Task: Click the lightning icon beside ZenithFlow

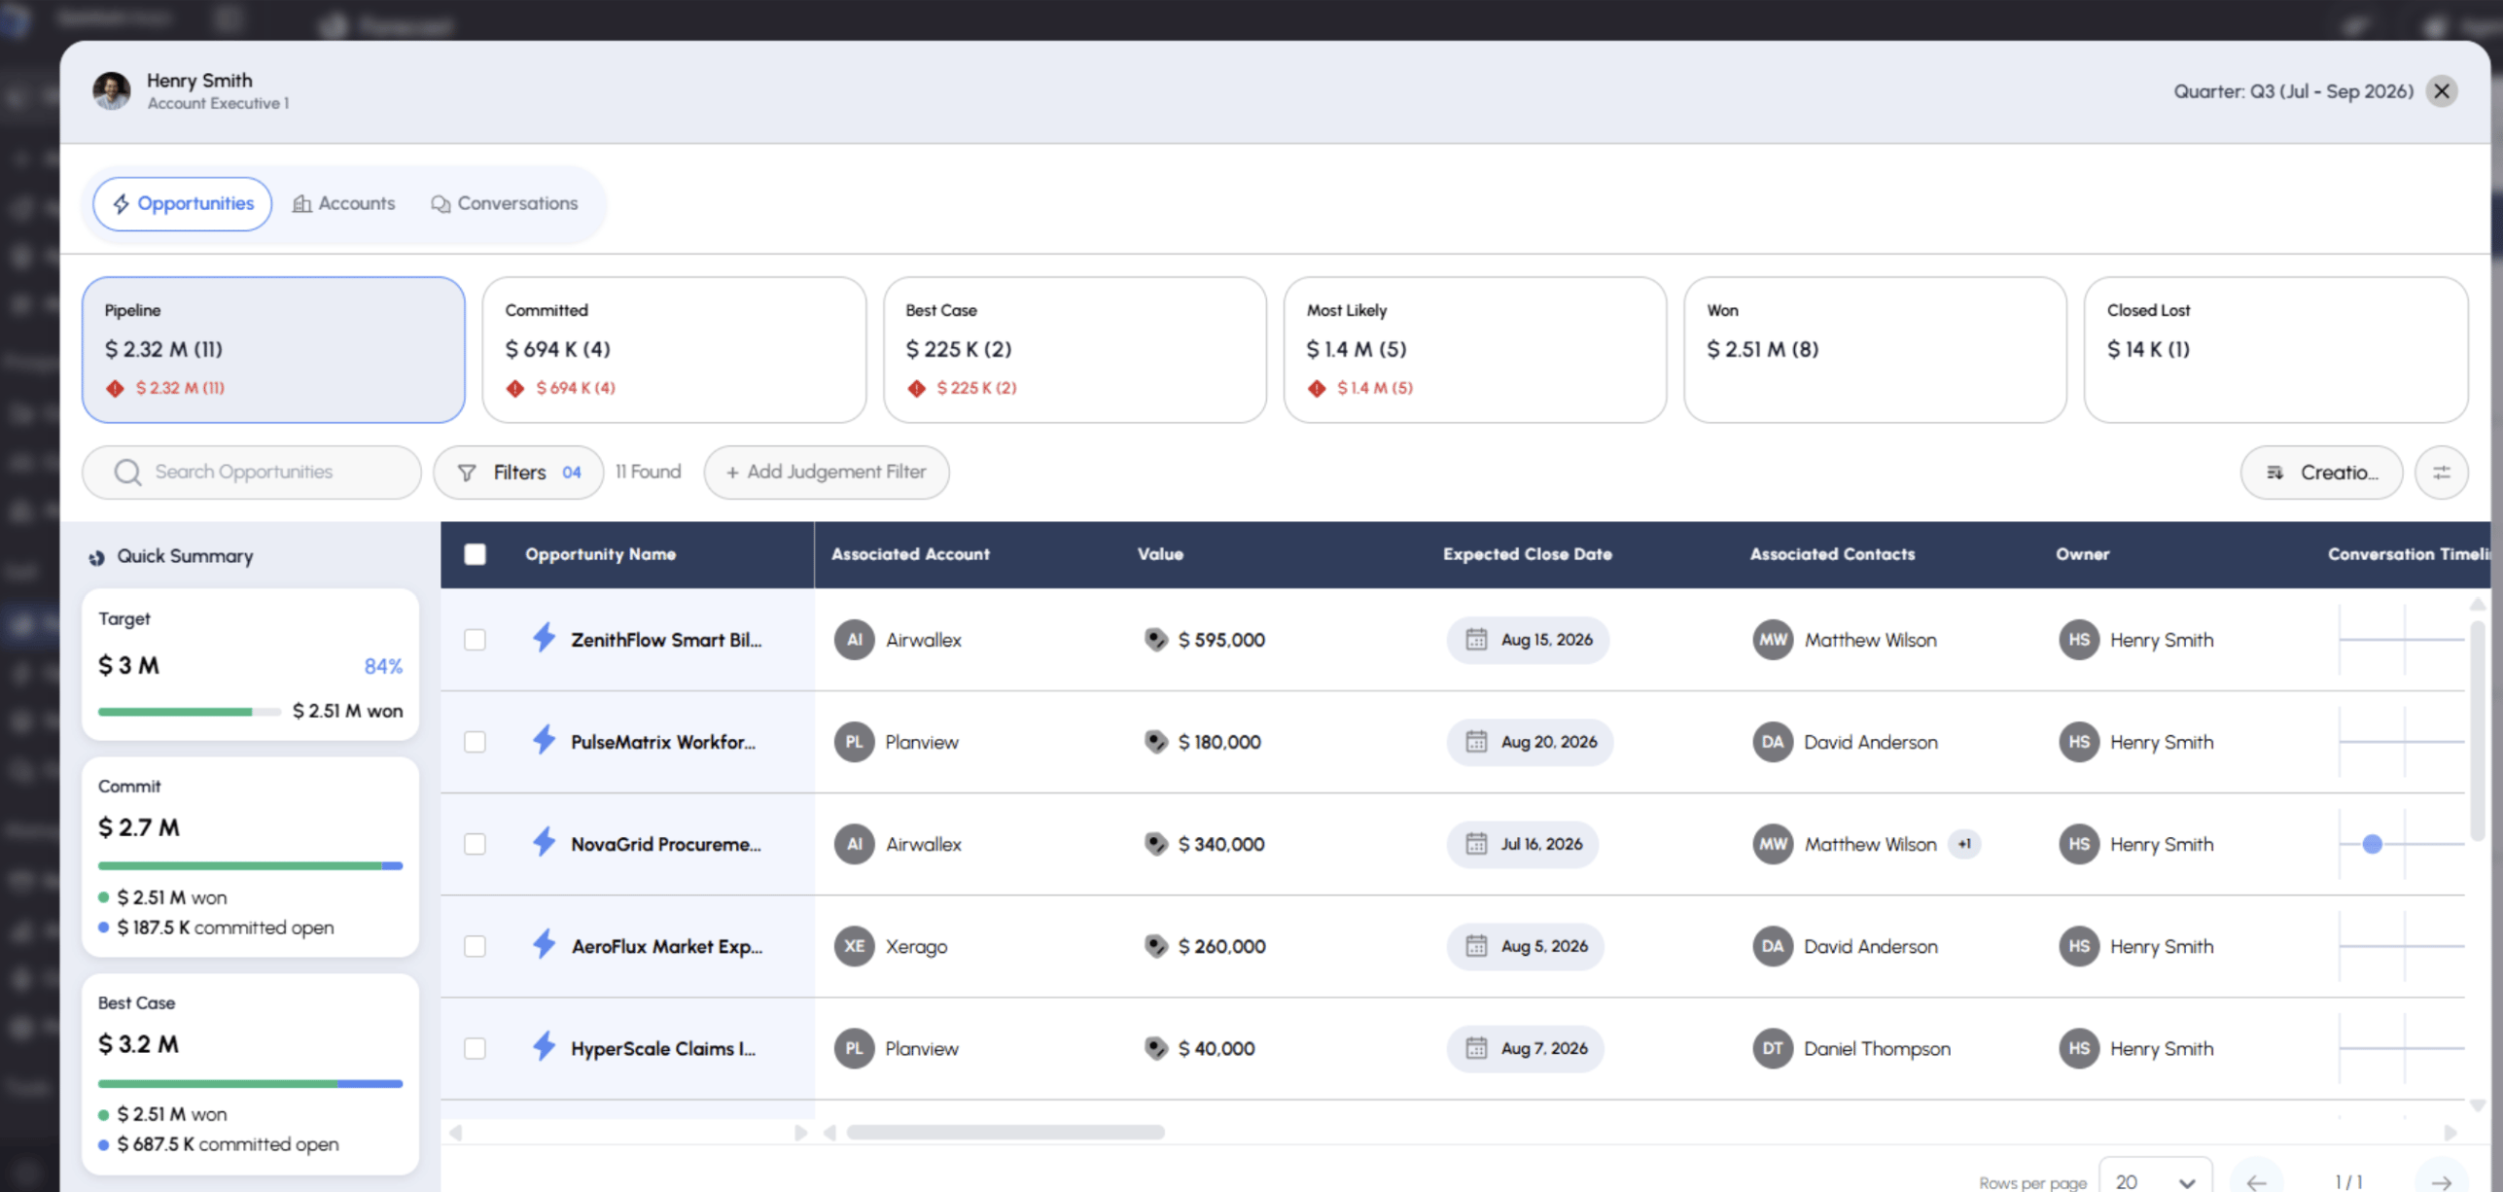Action: pos(544,638)
